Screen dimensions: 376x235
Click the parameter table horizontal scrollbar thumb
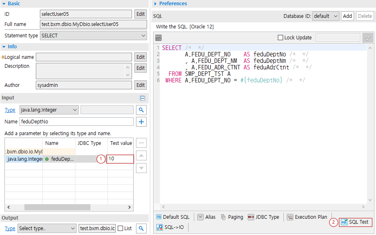pyautogui.click(x=57, y=207)
